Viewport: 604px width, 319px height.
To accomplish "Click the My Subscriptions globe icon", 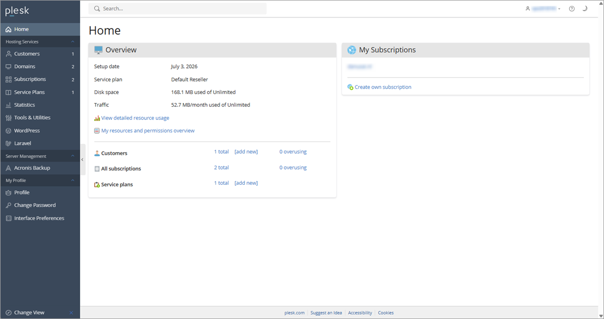I will point(352,50).
